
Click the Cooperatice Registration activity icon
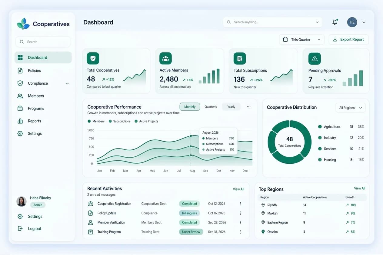90,204
